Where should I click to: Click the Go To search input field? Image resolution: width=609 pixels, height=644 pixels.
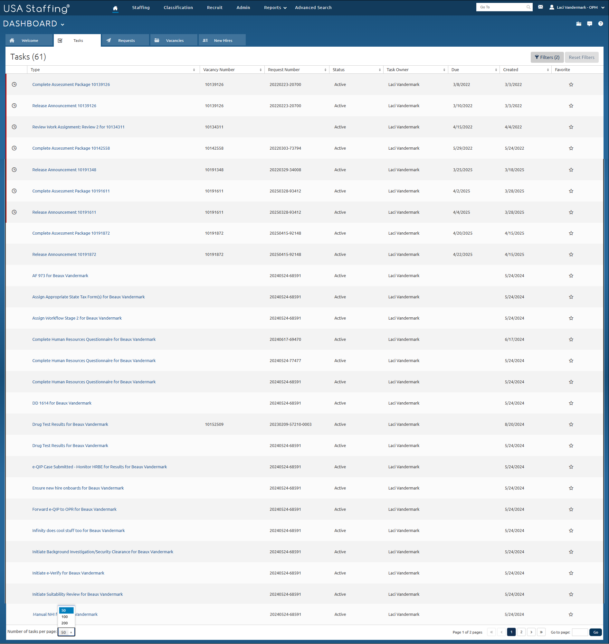[501, 7]
